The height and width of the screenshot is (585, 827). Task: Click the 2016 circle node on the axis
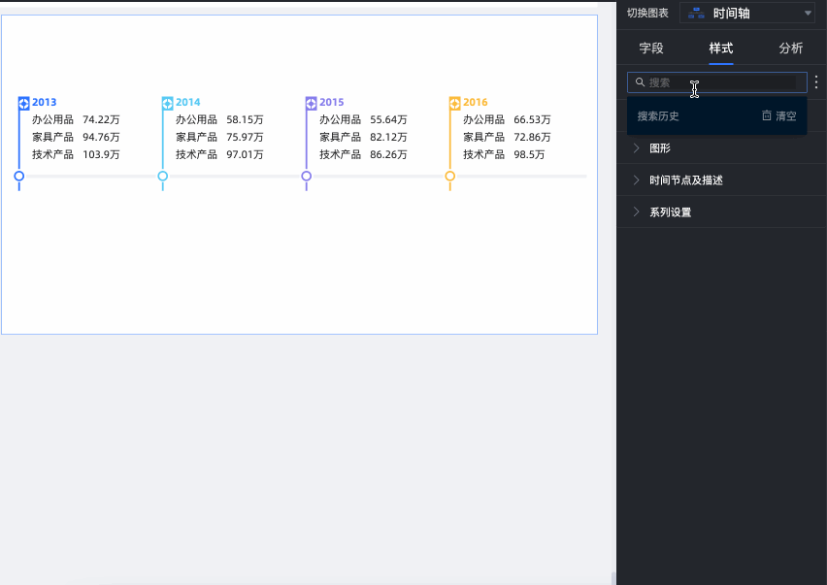click(x=449, y=176)
